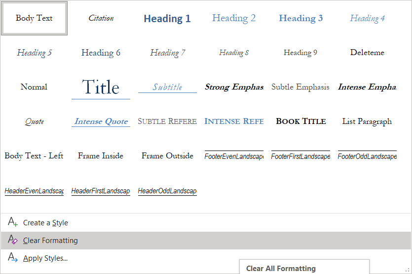This screenshot has width=412, height=274.
Task: Set the FooterOddLandscape style
Action: point(367,155)
